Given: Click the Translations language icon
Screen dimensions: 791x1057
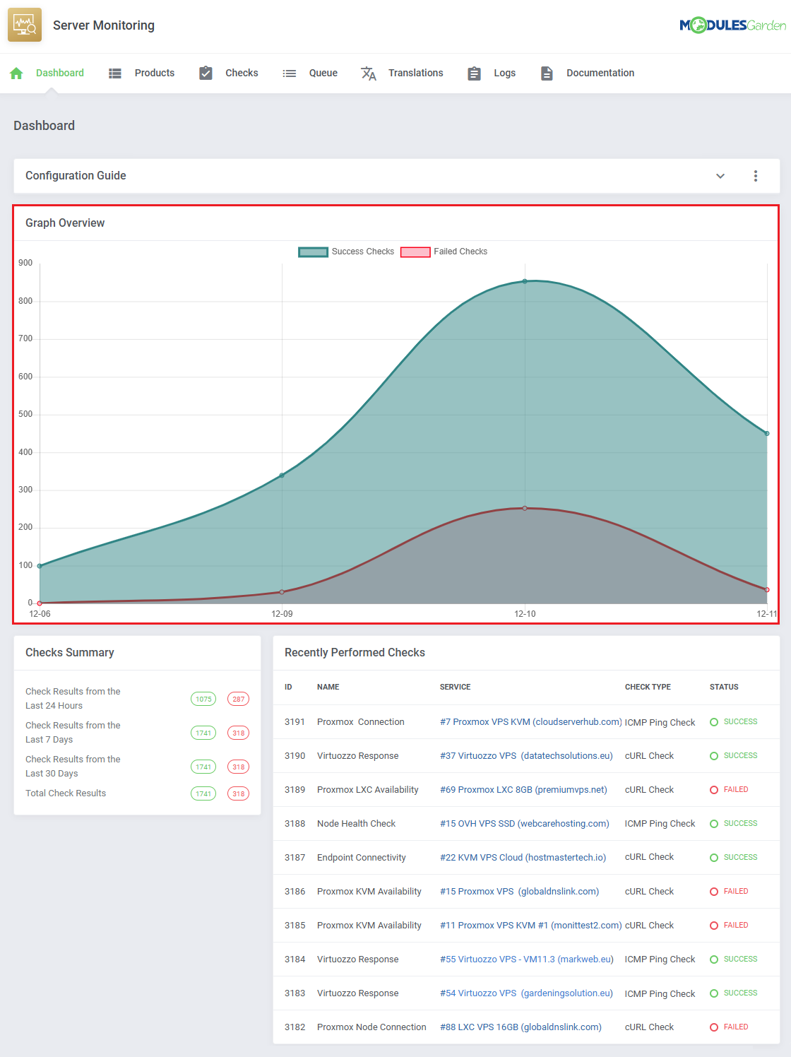Looking at the screenshot, I should point(369,73).
